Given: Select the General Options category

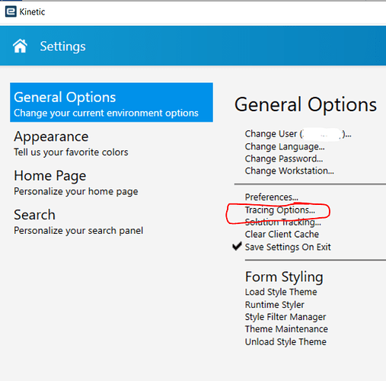Looking at the screenshot, I should [111, 102].
